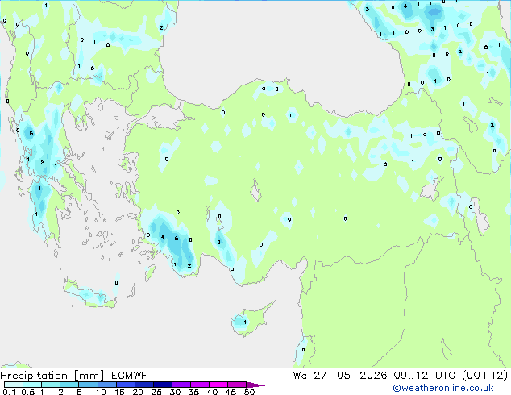Click the legend tick label '10'

tap(101, 392)
